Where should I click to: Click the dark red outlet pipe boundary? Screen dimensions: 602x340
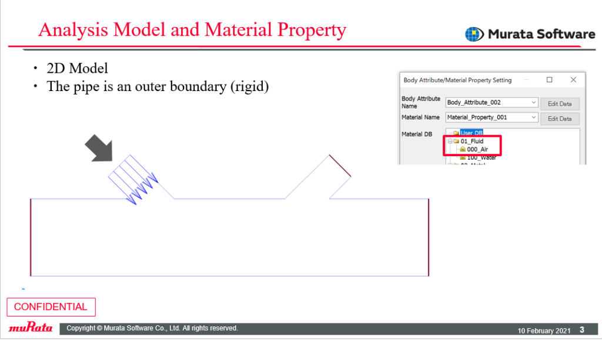[340, 166]
